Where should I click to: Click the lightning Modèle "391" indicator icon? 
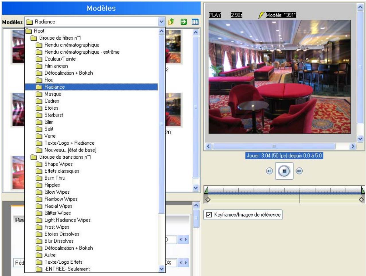(261, 15)
